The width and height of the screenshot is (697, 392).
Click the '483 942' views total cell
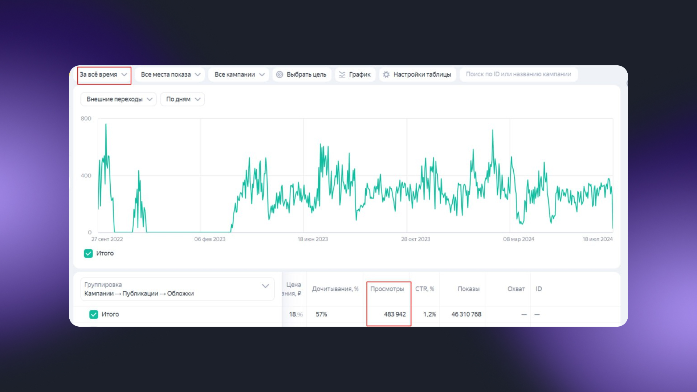click(395, 315)
